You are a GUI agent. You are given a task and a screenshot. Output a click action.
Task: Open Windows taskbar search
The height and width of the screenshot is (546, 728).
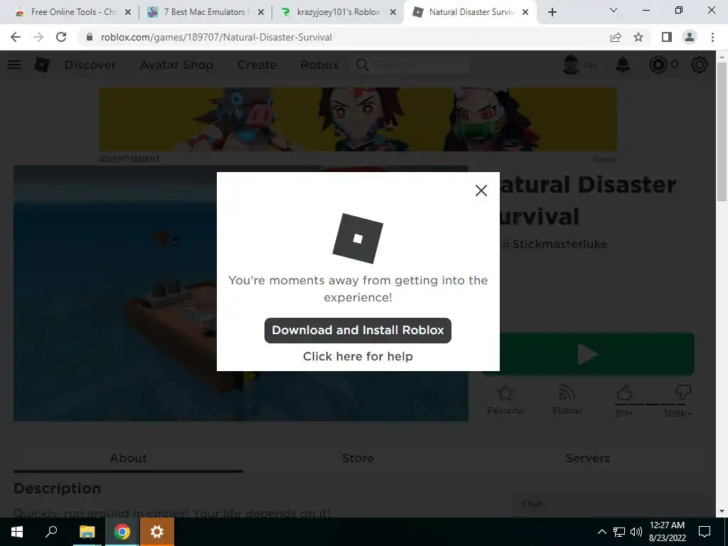(x=51, y=532)
